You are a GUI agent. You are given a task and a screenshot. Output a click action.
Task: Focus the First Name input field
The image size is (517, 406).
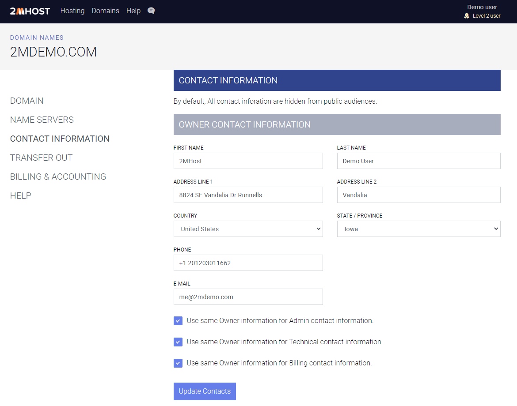click(x=248, y=161)
